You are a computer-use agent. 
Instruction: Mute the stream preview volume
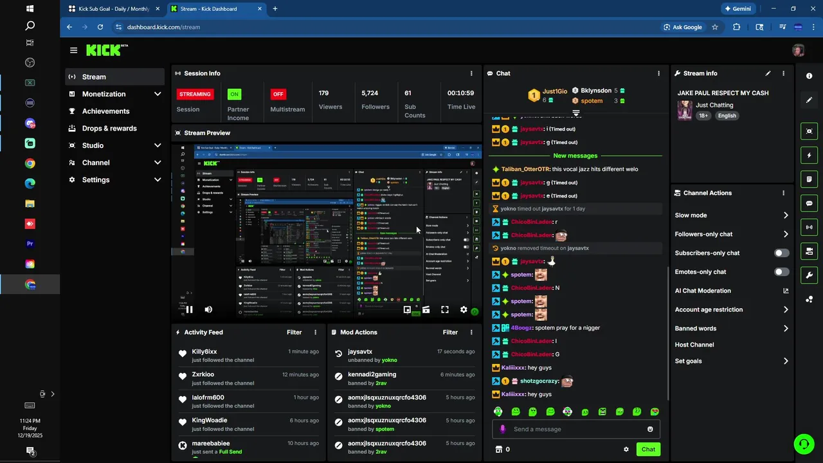pyautogui.click(x=208, y=309)
